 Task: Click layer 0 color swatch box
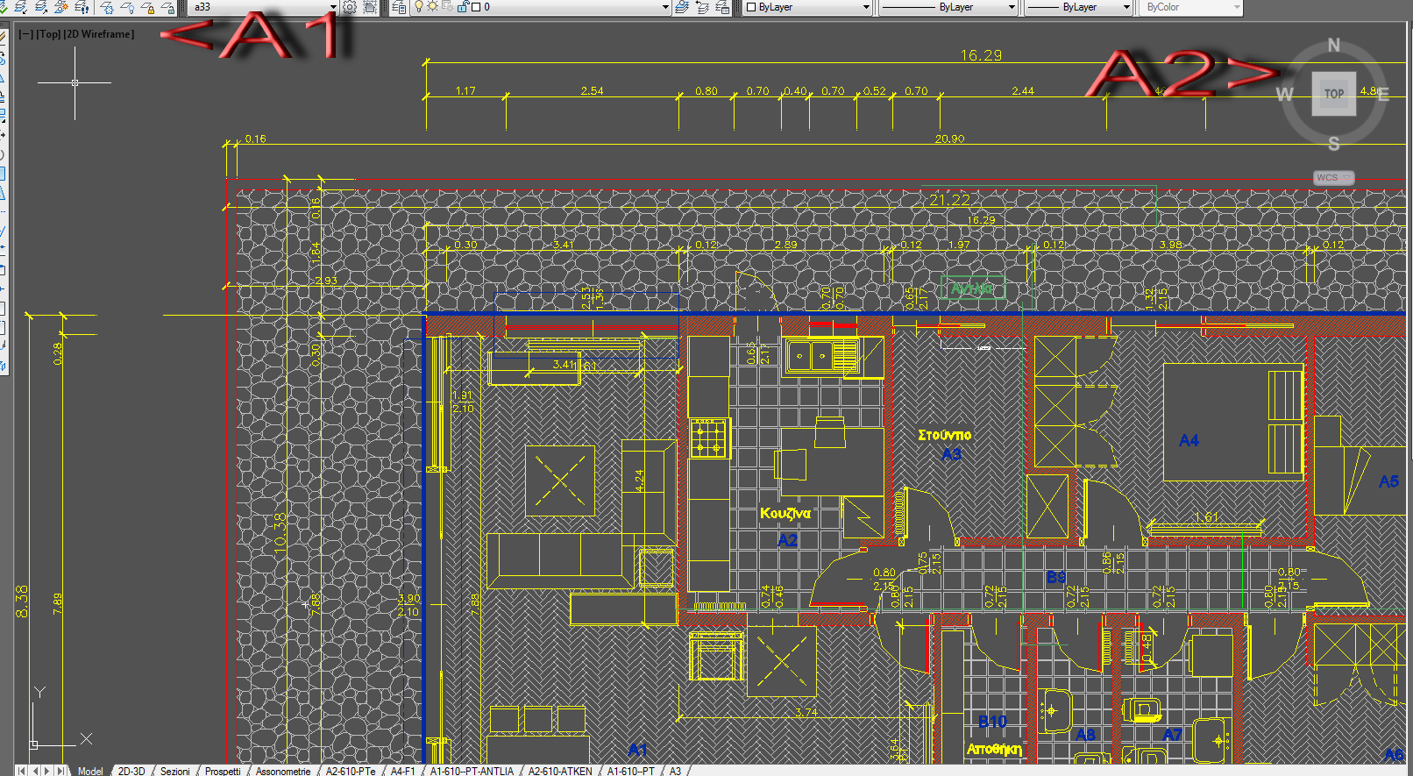point(475,7)
